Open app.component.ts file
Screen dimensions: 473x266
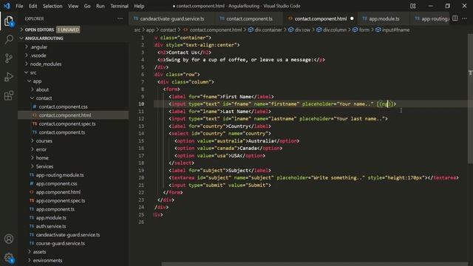(55, 209)
